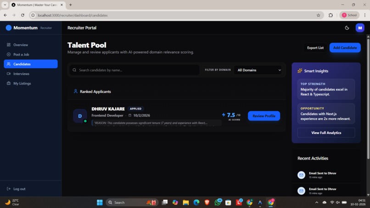Viewport: 370px width, 208px height.
Task: Click Ranked Applicants person icon
Action: (75, 91)
